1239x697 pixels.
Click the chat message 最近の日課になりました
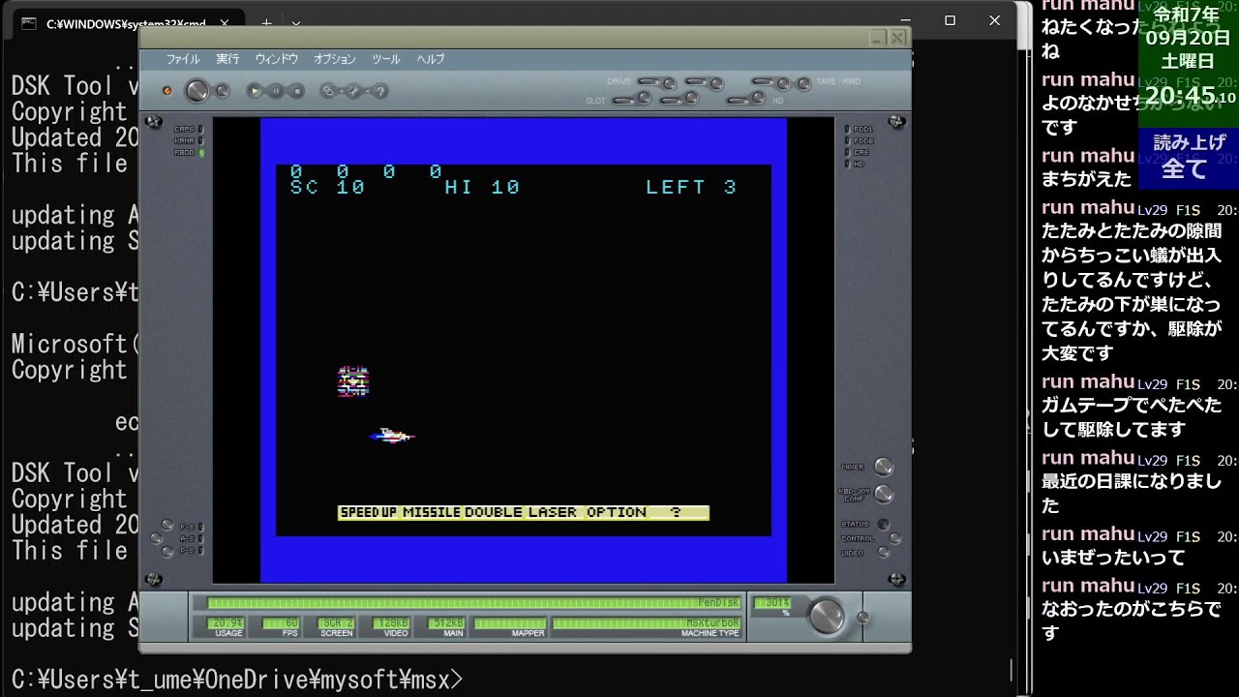1132,494
